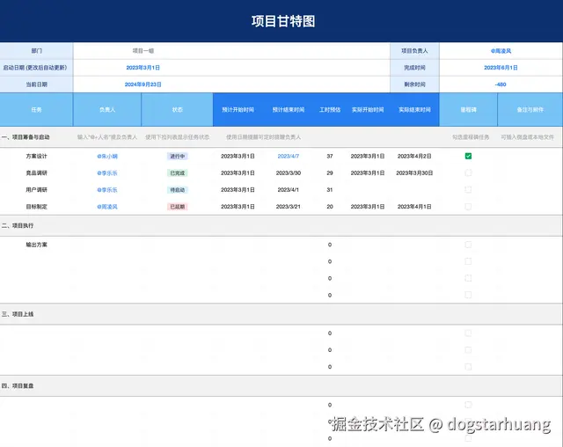Click the remaining time -480 cell

coord(501,84)
